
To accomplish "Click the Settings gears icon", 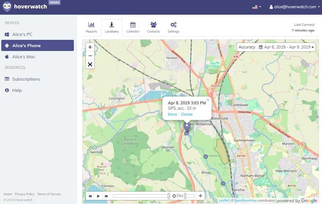I will coord(173,25).
